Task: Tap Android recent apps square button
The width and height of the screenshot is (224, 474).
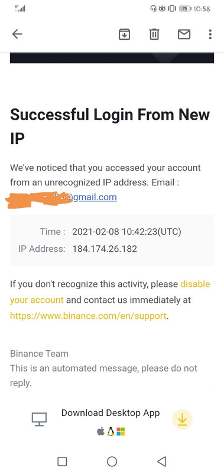Action: [x=62, y=462]
